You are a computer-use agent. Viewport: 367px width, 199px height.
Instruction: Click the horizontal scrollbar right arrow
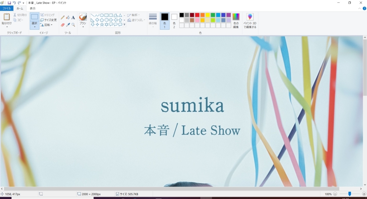(361, 189)
